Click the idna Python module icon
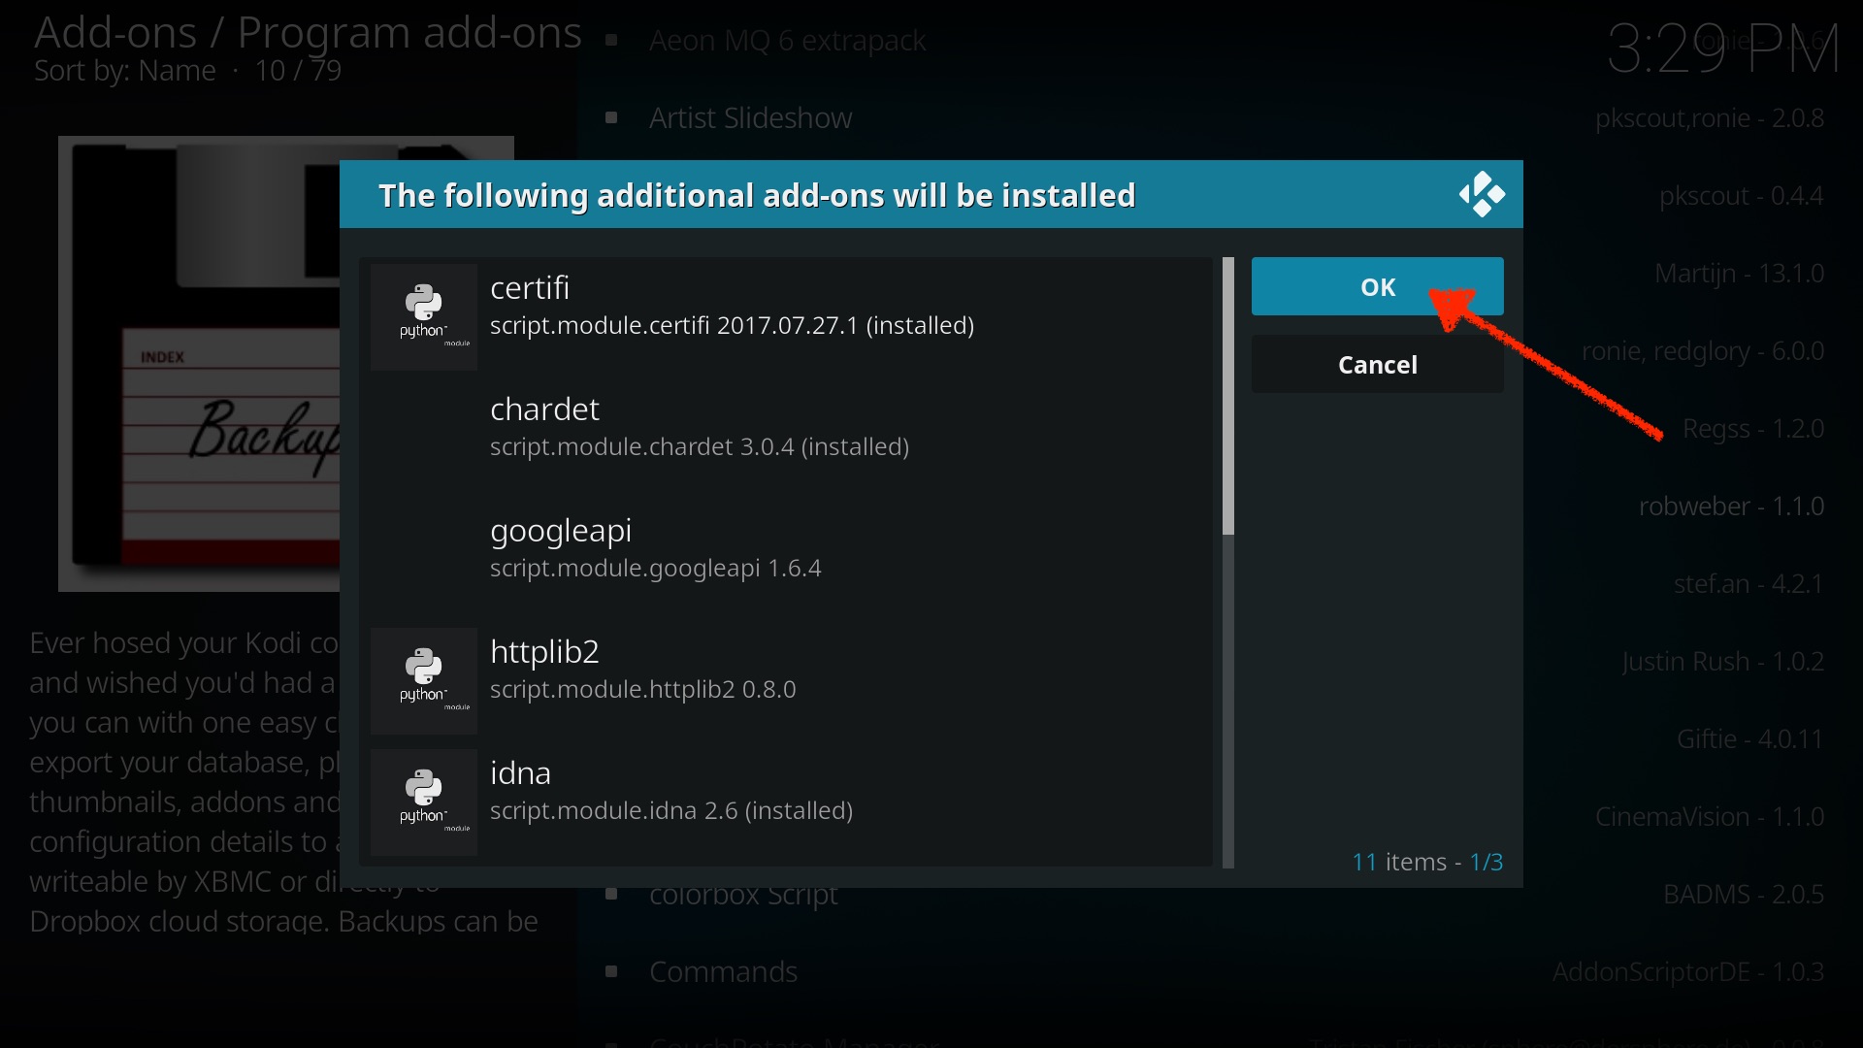This screenshot has width=1863, height=1048. [x=424, y=802]
